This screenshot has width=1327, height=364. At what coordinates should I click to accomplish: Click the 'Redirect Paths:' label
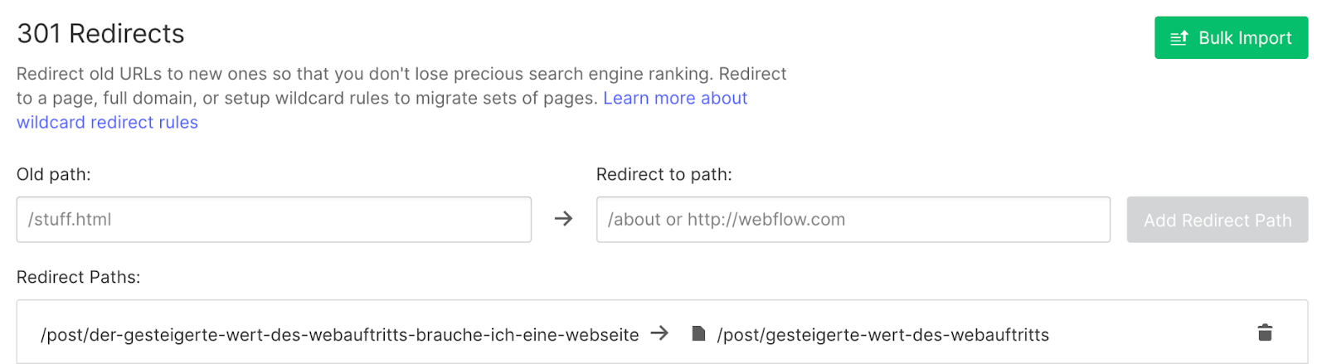pyautogui.click(x=79, y=277)
